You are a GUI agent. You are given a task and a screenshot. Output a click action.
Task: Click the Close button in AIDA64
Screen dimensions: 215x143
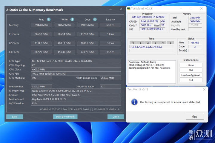point(116,117)
